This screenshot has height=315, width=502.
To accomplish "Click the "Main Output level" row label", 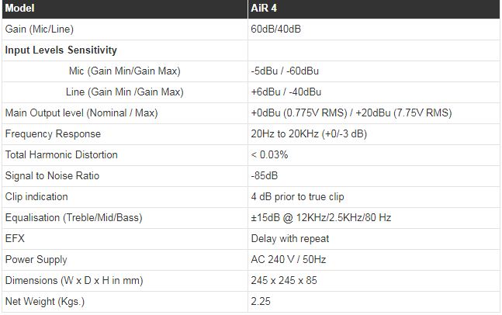I will (x=81, y=113).
